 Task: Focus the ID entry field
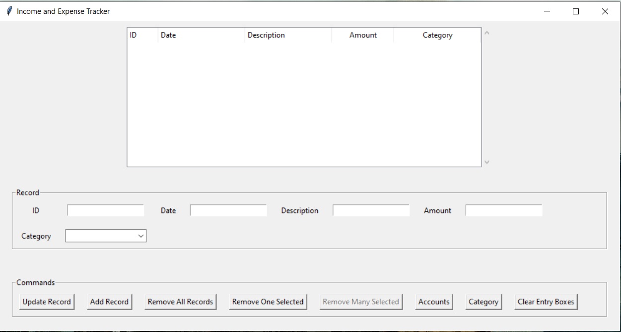click(105, 210)
